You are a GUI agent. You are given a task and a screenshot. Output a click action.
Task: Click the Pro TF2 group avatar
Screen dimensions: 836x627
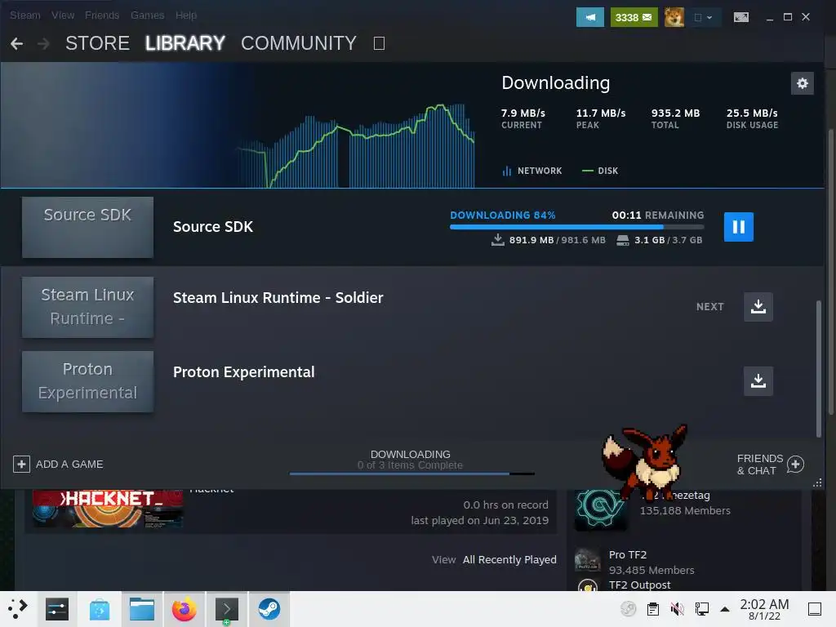pos(588,560)
